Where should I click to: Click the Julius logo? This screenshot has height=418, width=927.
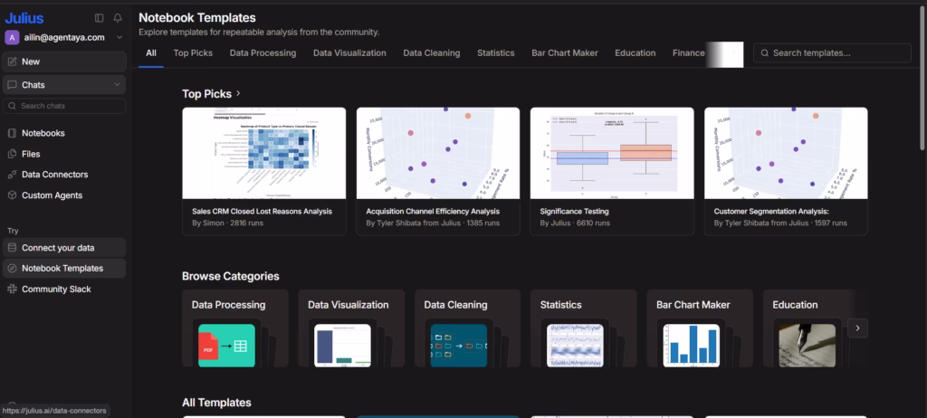[24, 18]
